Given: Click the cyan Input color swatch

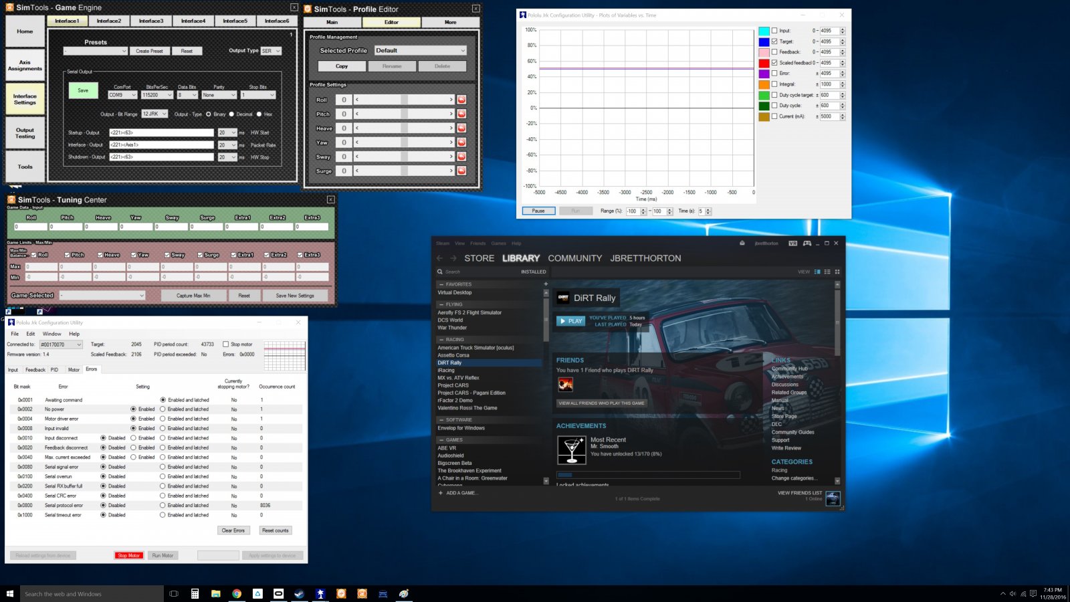Looking at the screenshot, I should [764, 31].
